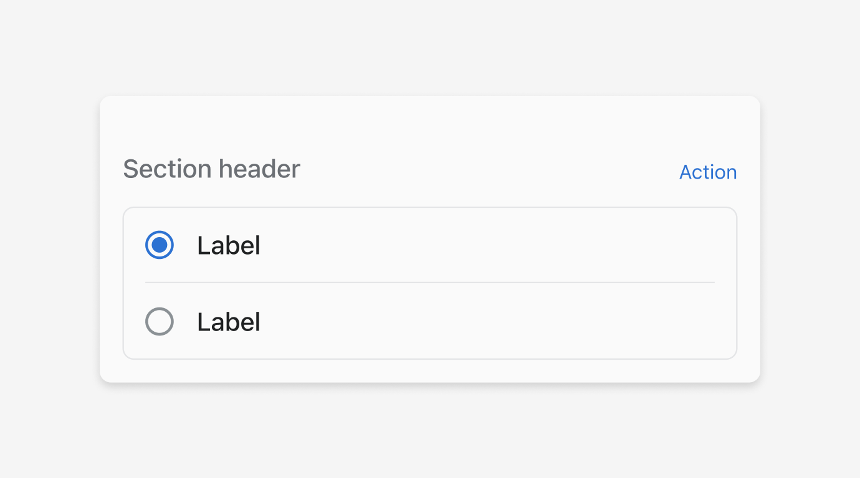Pick the Label text beside the checked radio
Viewport: 860px width, 478px height.
pos(229,245)
